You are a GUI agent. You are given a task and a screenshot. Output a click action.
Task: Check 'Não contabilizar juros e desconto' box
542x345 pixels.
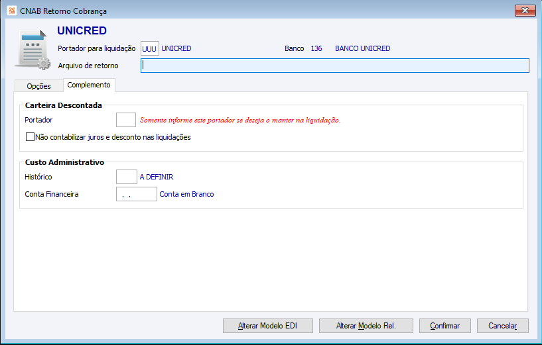[x=30, y=137]
